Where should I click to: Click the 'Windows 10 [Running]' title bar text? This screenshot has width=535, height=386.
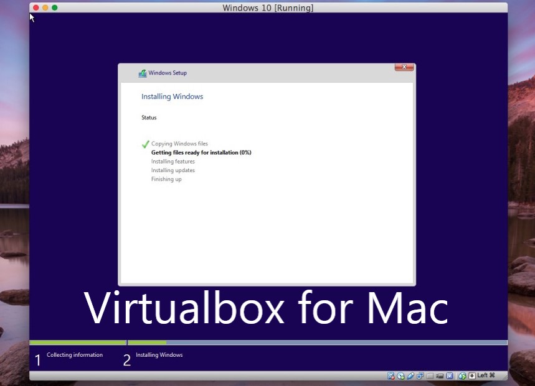[268, 8]
